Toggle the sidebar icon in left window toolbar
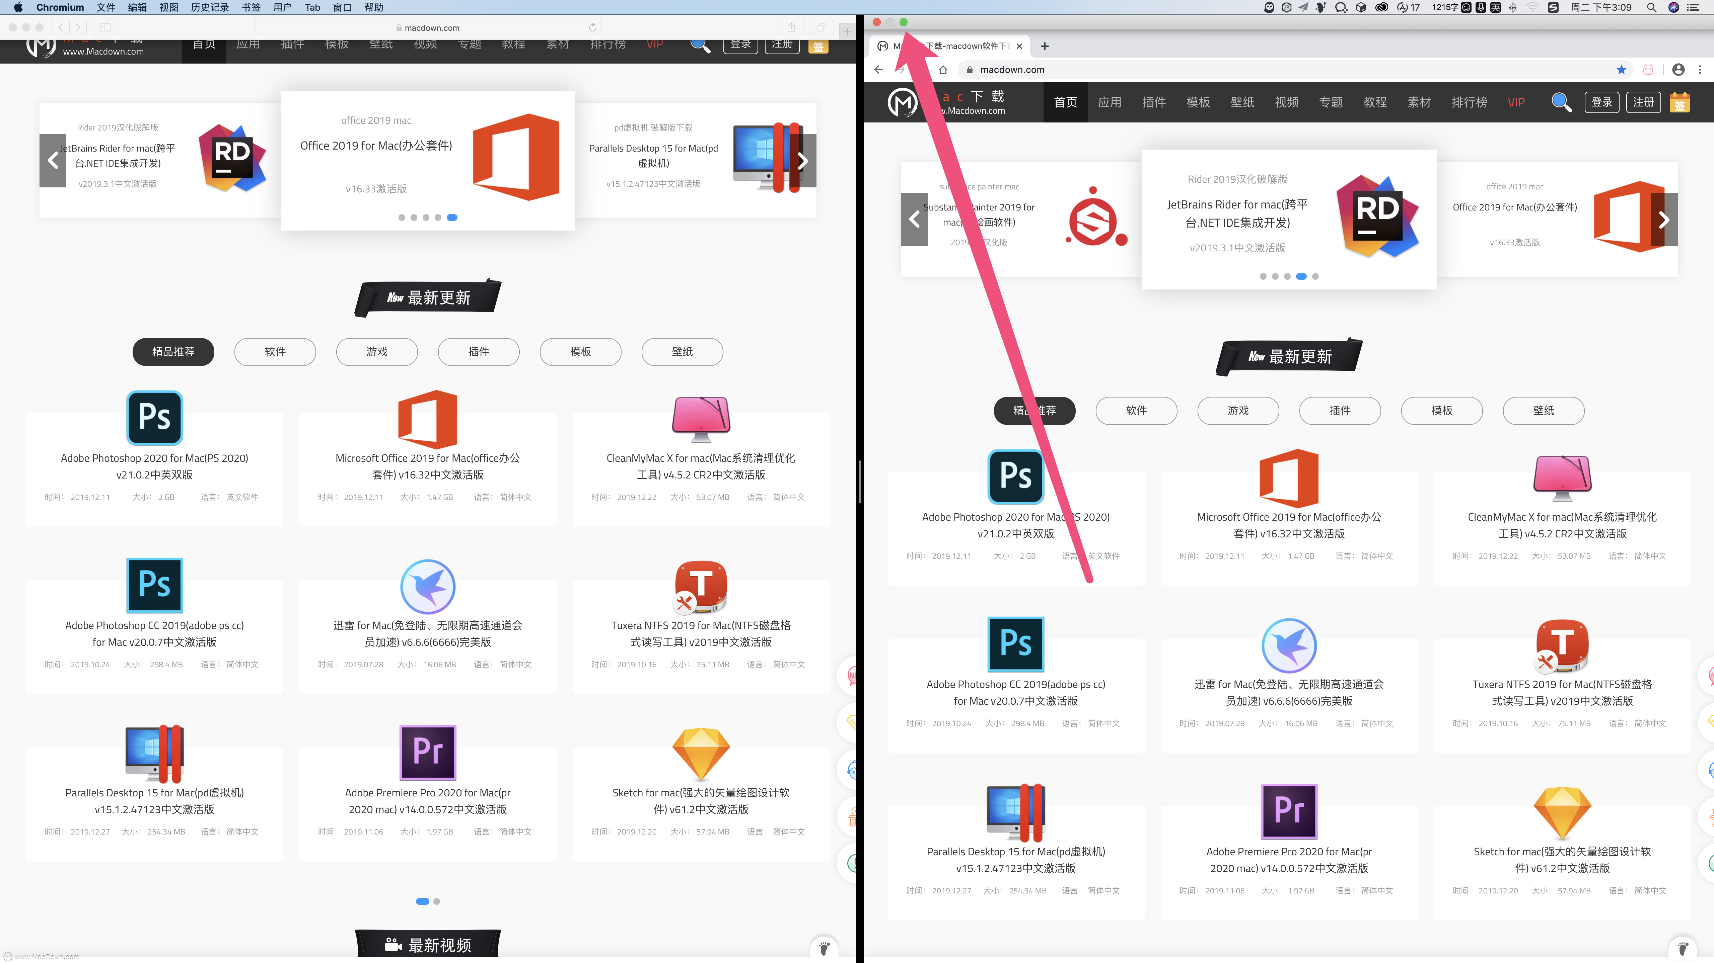This screenshot has height=963, width=1714. click(105, 27)
